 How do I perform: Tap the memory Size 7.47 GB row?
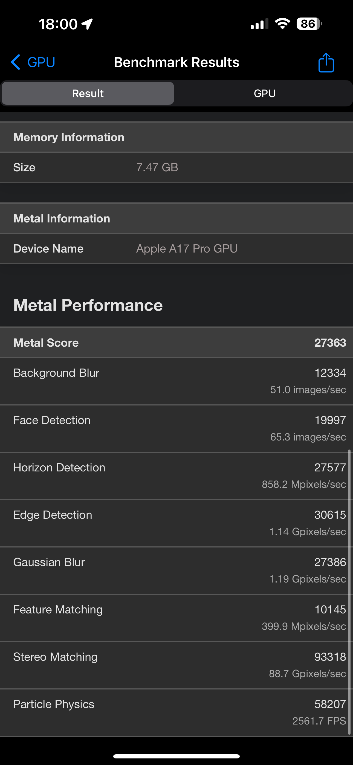click(x=176, y=167)
